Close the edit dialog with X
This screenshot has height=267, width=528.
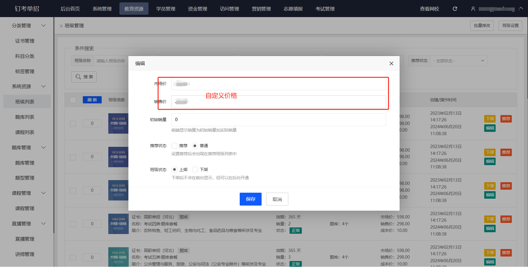(x=391, y=64)
